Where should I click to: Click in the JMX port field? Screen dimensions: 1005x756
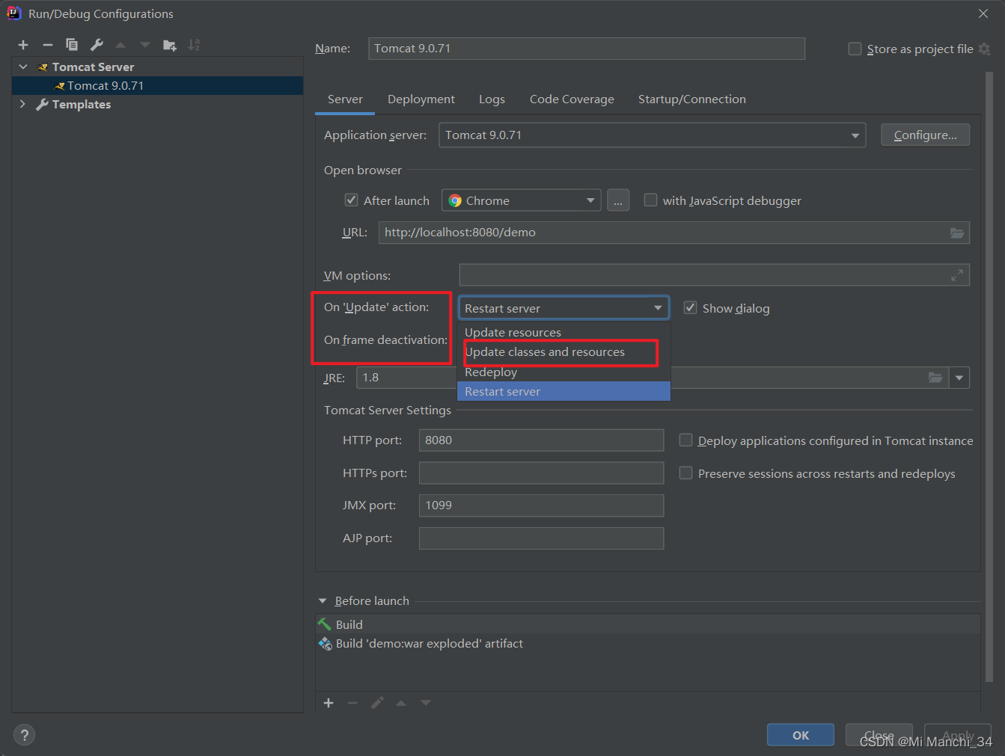(x=541, y=505)
